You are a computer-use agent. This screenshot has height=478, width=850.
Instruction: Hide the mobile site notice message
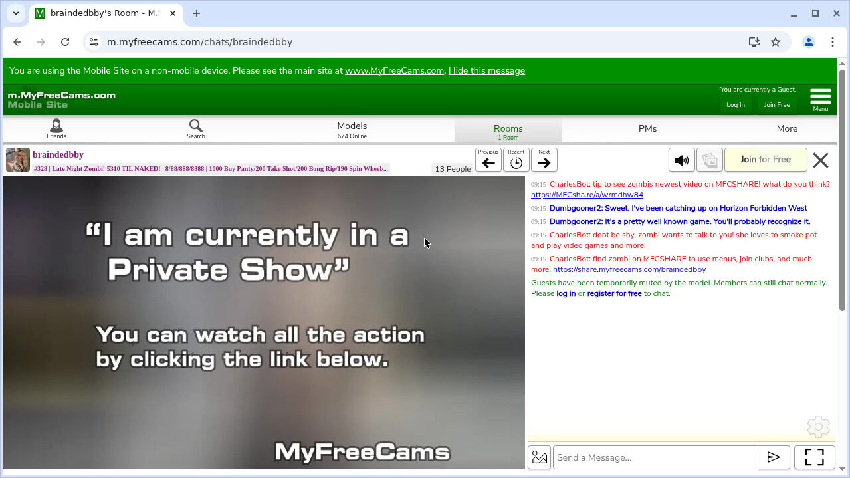486,71
